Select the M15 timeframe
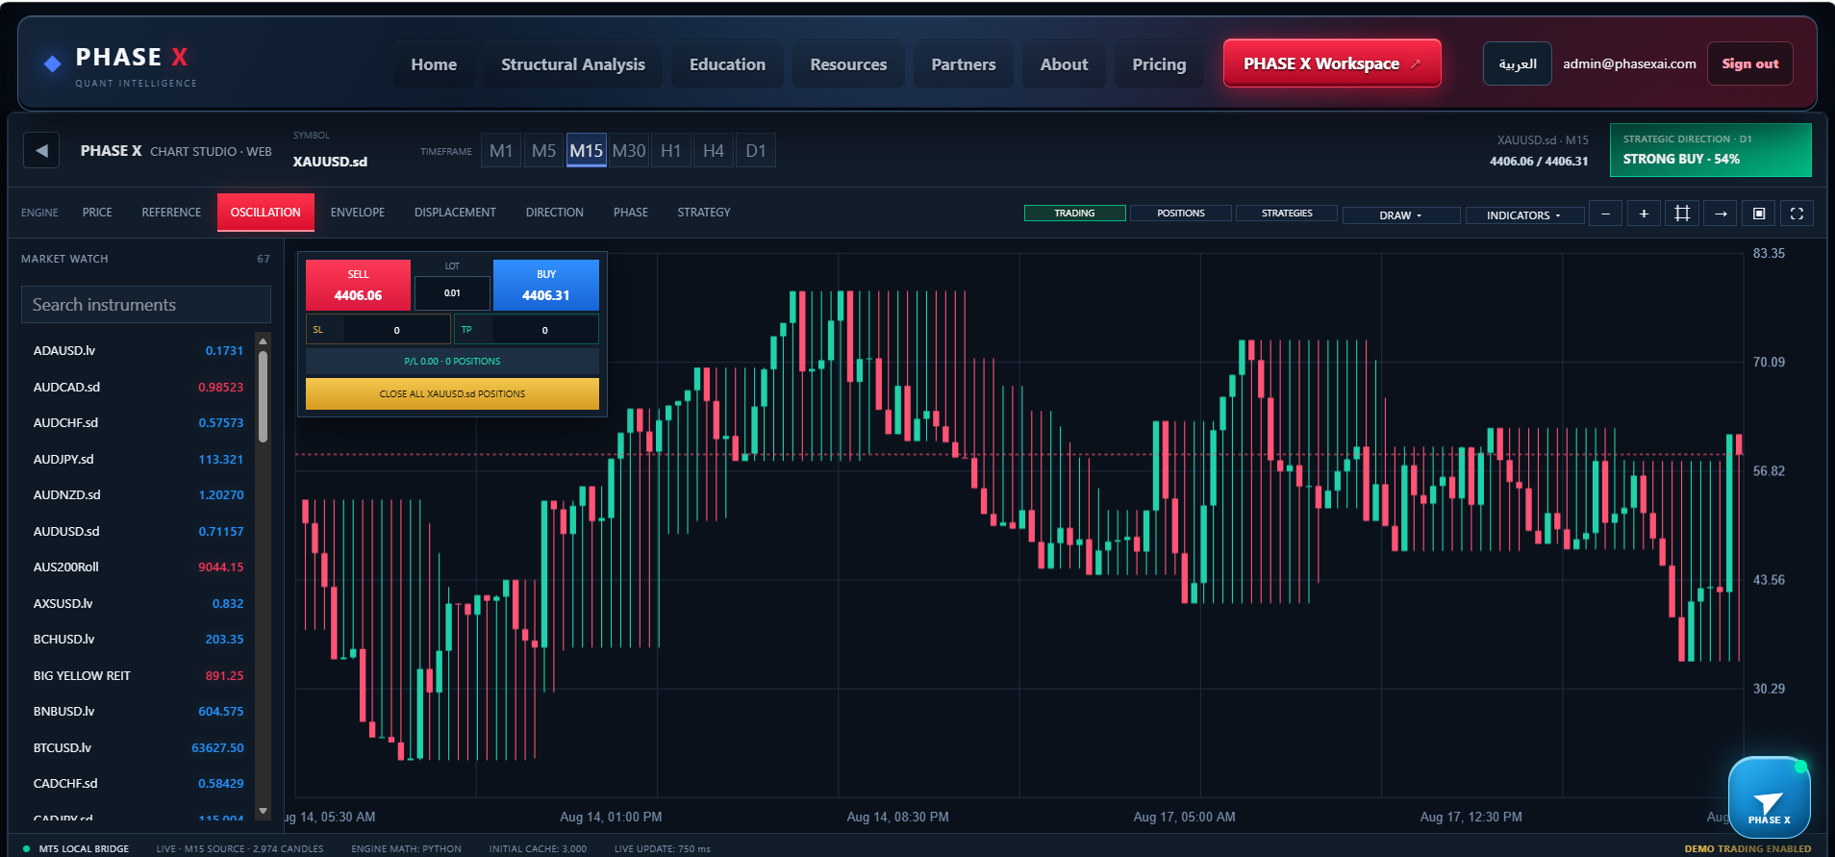1835x857 pixels. (586, 151)
